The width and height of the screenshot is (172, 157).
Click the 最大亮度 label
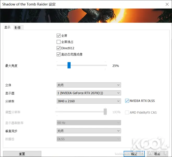coord(11,66)
